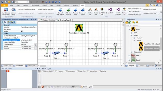Switch to the Console tab
Screen dimensions: 163x91
[76, 87]
